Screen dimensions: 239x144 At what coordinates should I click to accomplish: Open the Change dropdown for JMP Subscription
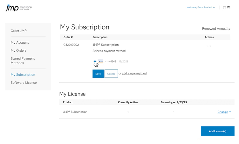click(224, 112)
